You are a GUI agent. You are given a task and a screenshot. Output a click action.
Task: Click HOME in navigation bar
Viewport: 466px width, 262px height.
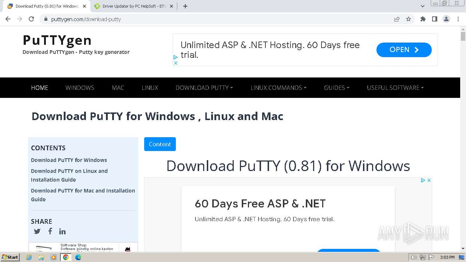40,88
